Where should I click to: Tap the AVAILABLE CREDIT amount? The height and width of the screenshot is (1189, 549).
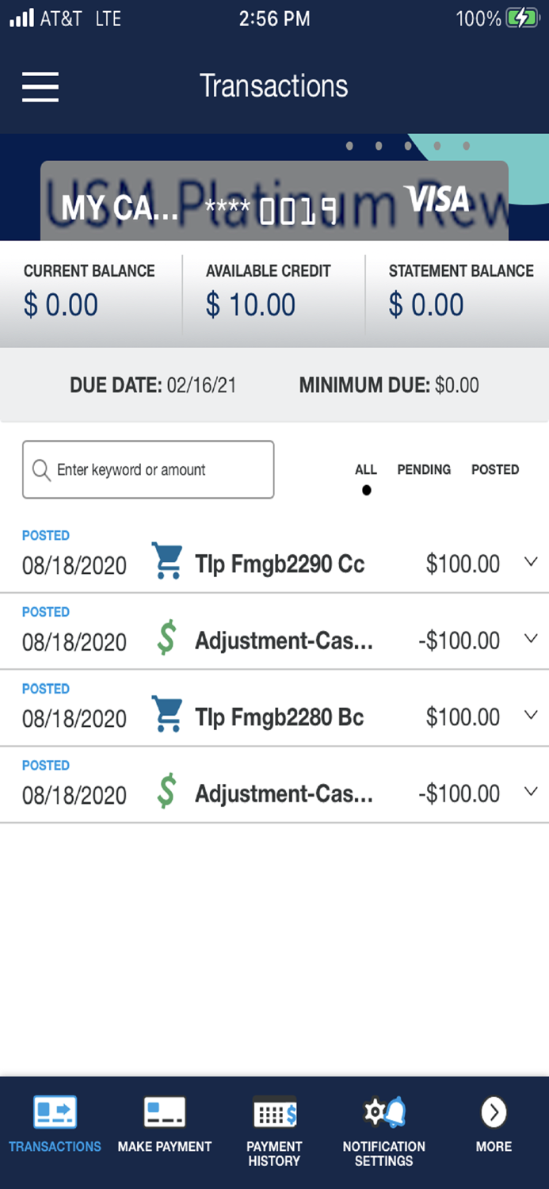tap(250, 304)
